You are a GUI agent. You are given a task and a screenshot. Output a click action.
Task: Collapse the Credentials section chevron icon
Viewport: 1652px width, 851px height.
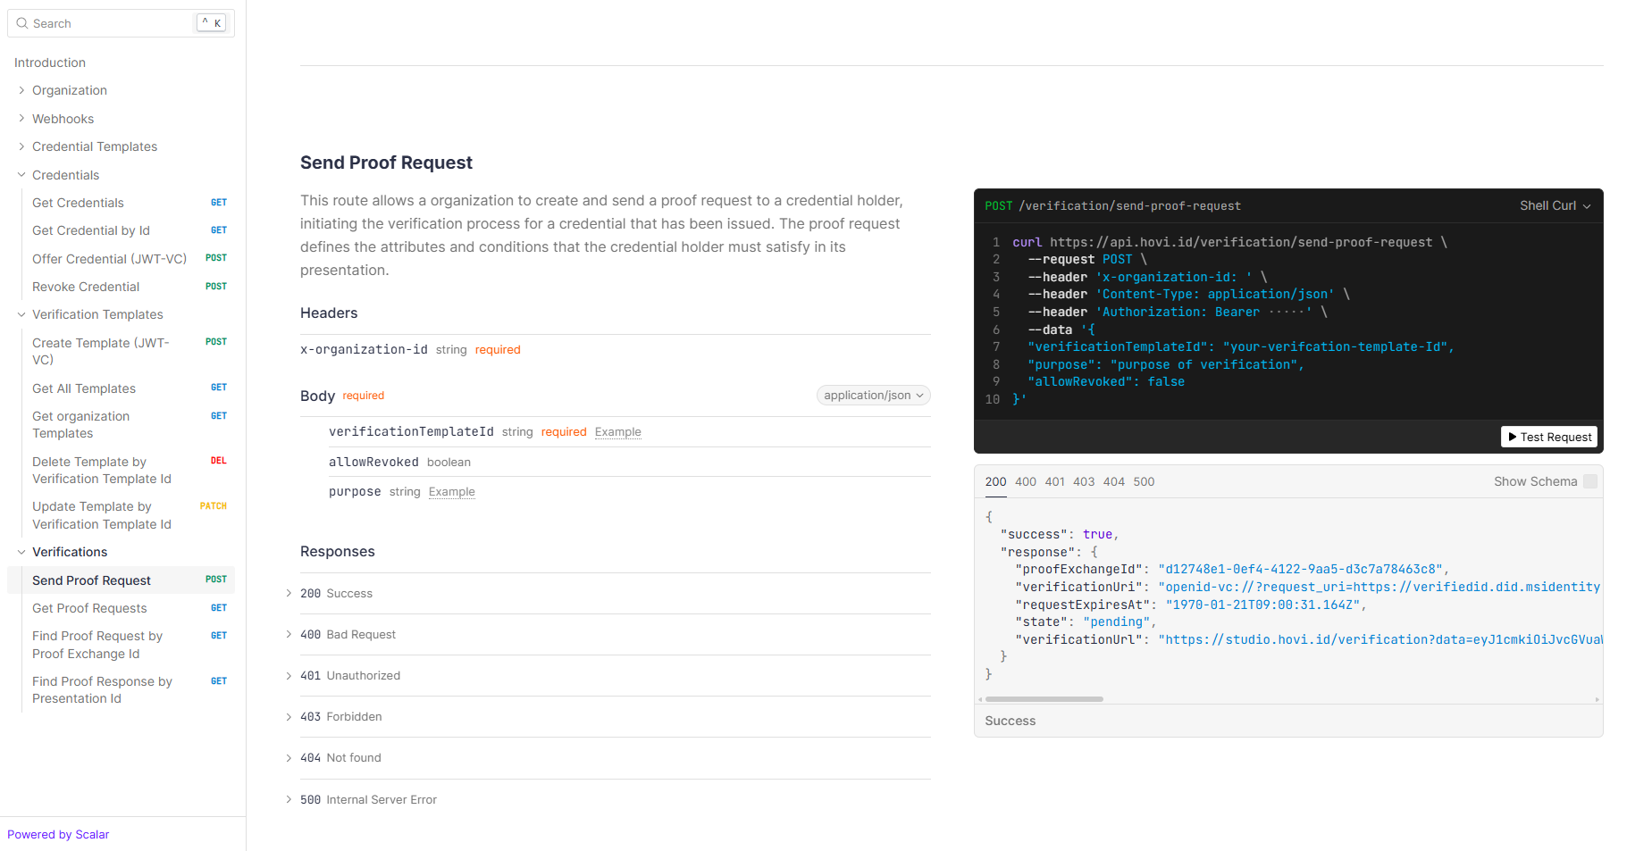pos(21,175)
